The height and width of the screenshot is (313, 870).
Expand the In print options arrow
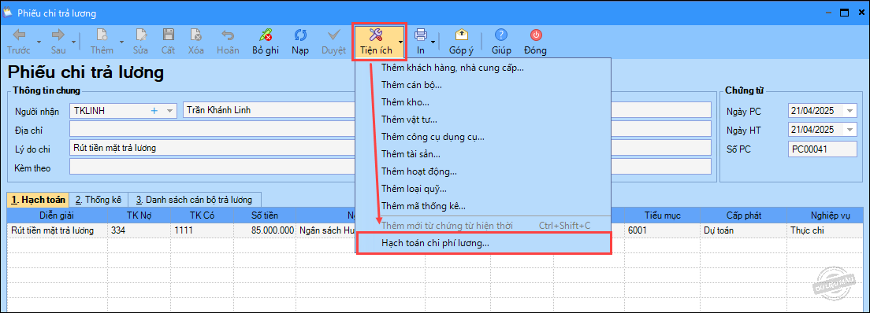433,42
